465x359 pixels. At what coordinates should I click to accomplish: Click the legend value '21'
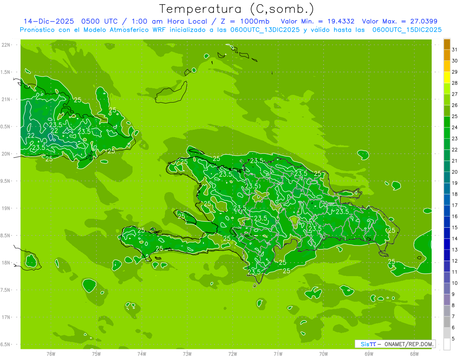pos(455,161)
